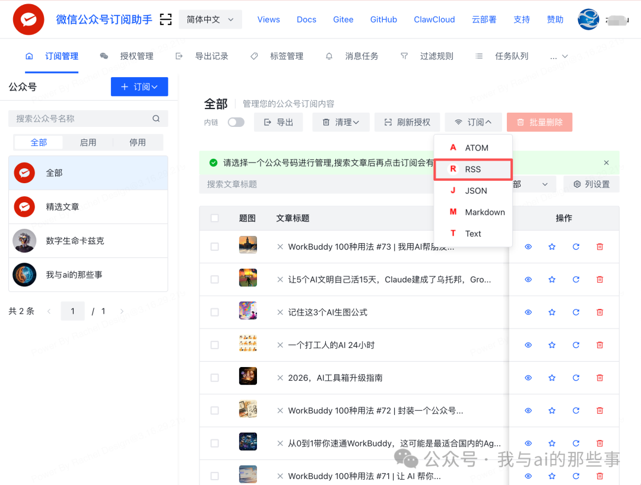Focus the 搜索文章标题 search field
The width and height of the screenshot is (641, 485).
point(317,184)
